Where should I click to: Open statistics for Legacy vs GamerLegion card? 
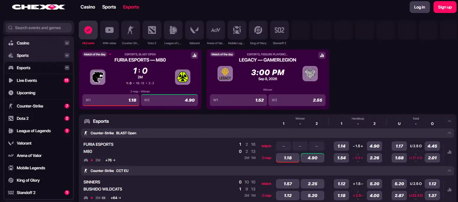pos(322,55)
